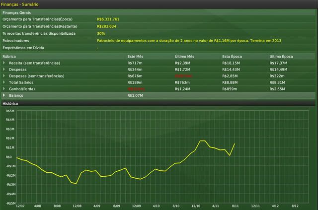Viewport: 318px width, 210px height.
Task: Expand the Balanço row arrow
Action: (4, 95)
